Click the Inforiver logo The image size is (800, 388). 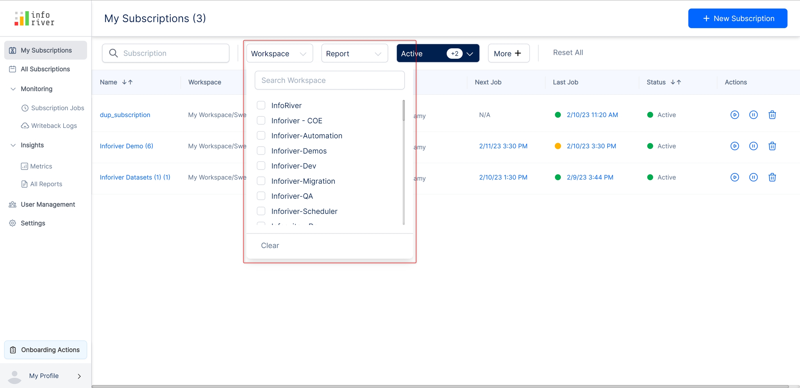point(34,18)
